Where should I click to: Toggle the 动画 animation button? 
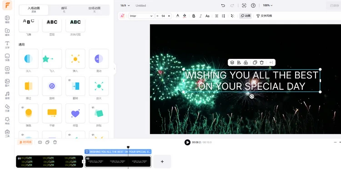coord(246,16)
